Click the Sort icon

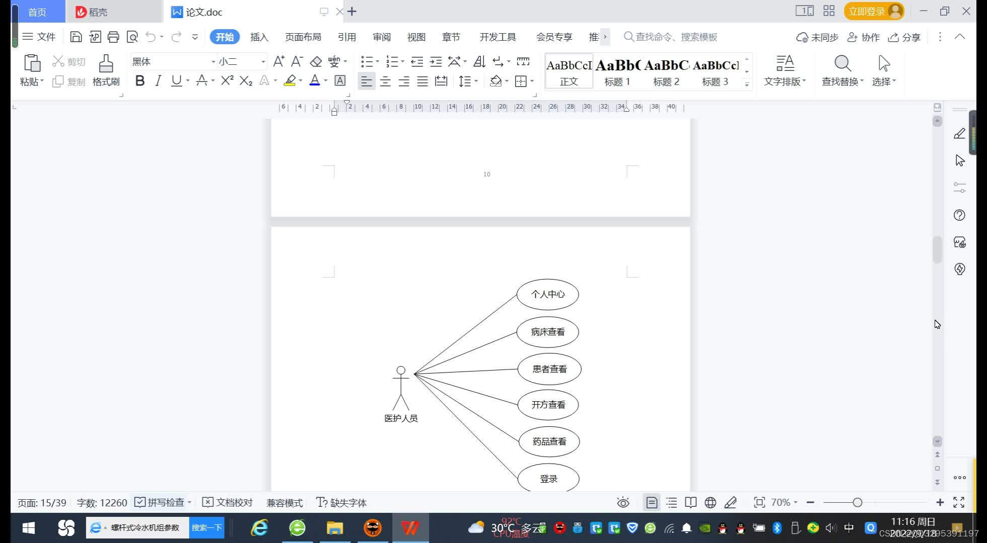tap(479, 61)
